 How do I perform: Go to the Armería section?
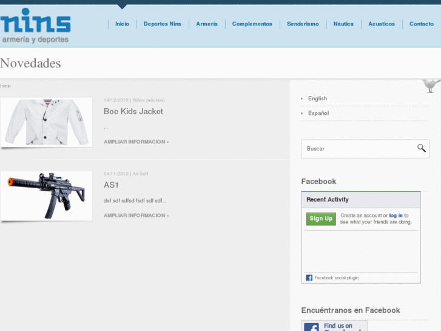pos(207,24)
